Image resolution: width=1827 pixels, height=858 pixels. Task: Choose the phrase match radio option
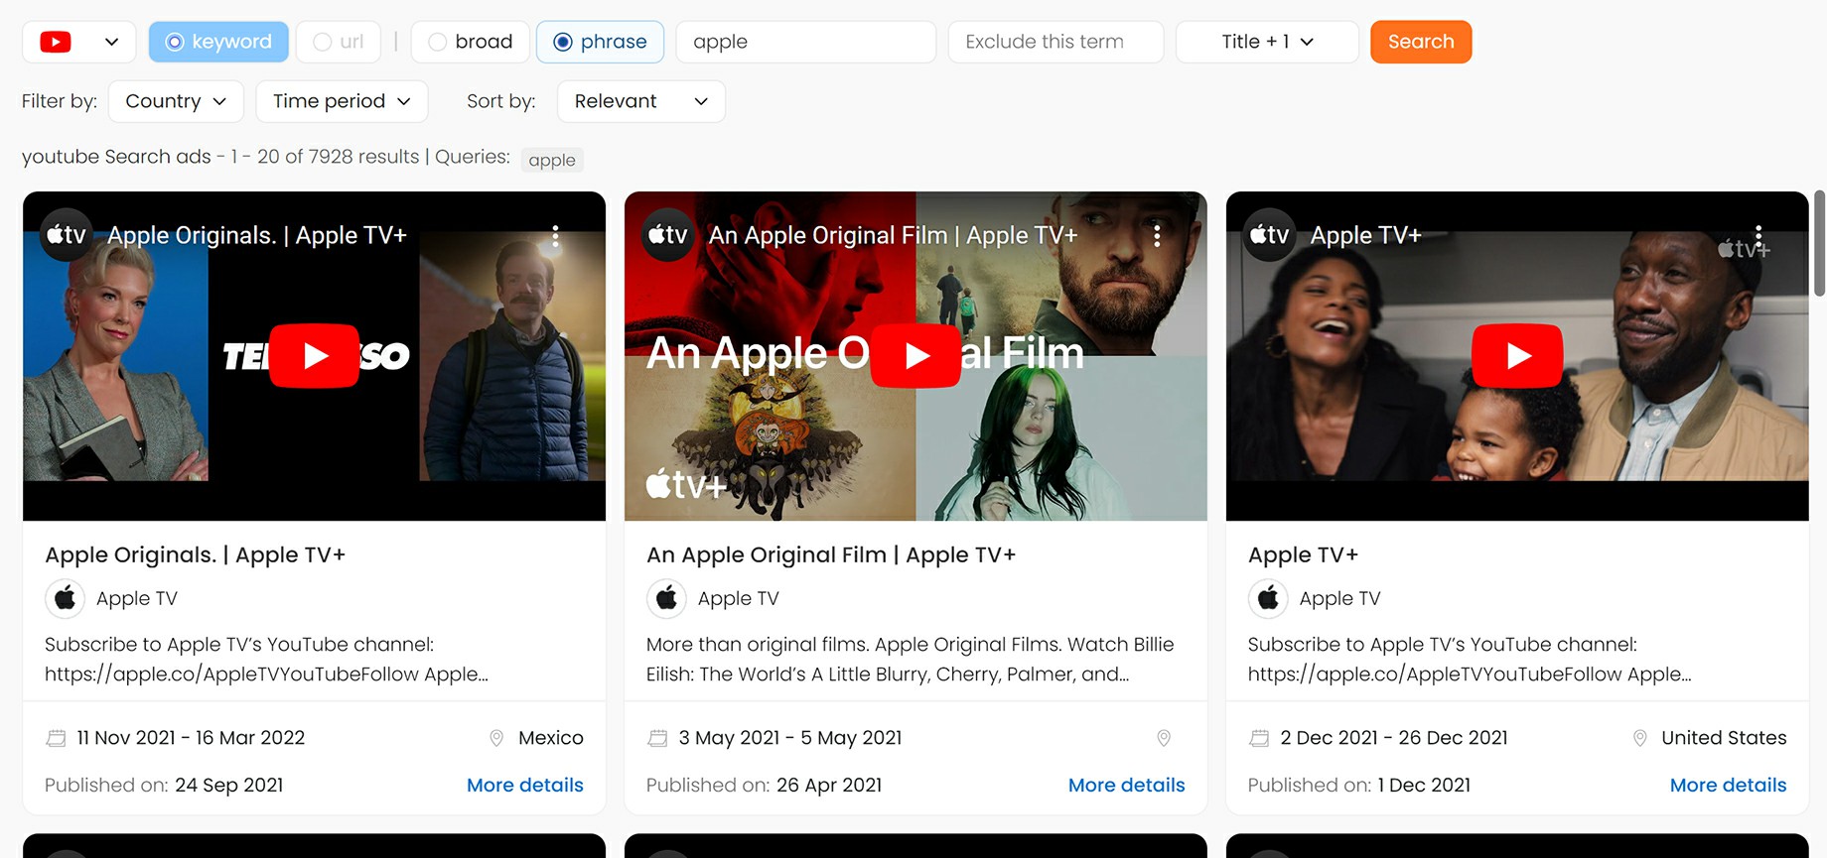[600, 42]
